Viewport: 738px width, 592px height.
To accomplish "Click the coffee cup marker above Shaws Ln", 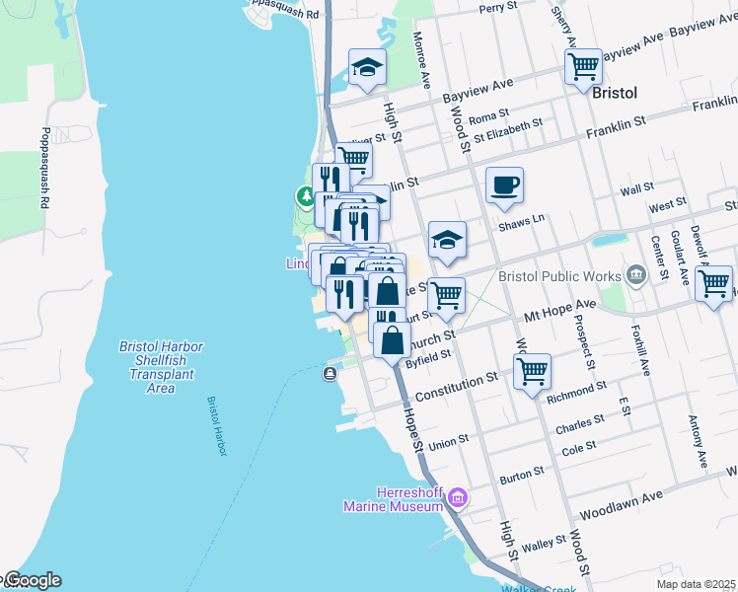I will [x=504, y=189].
